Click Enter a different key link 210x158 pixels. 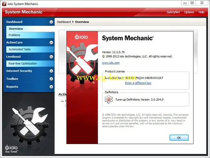(138, 83)
